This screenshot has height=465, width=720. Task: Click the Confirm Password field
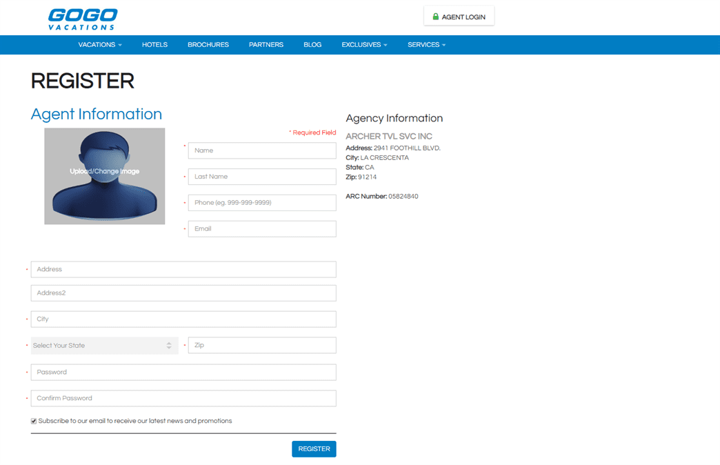click(x=183, y=398)
